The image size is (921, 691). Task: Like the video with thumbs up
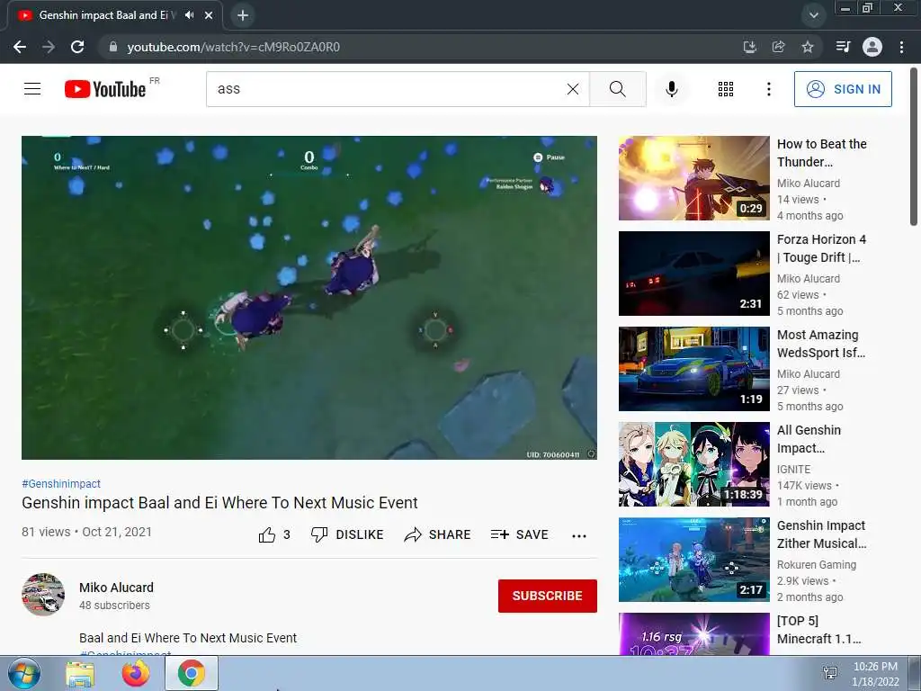[x=274, y=534]
